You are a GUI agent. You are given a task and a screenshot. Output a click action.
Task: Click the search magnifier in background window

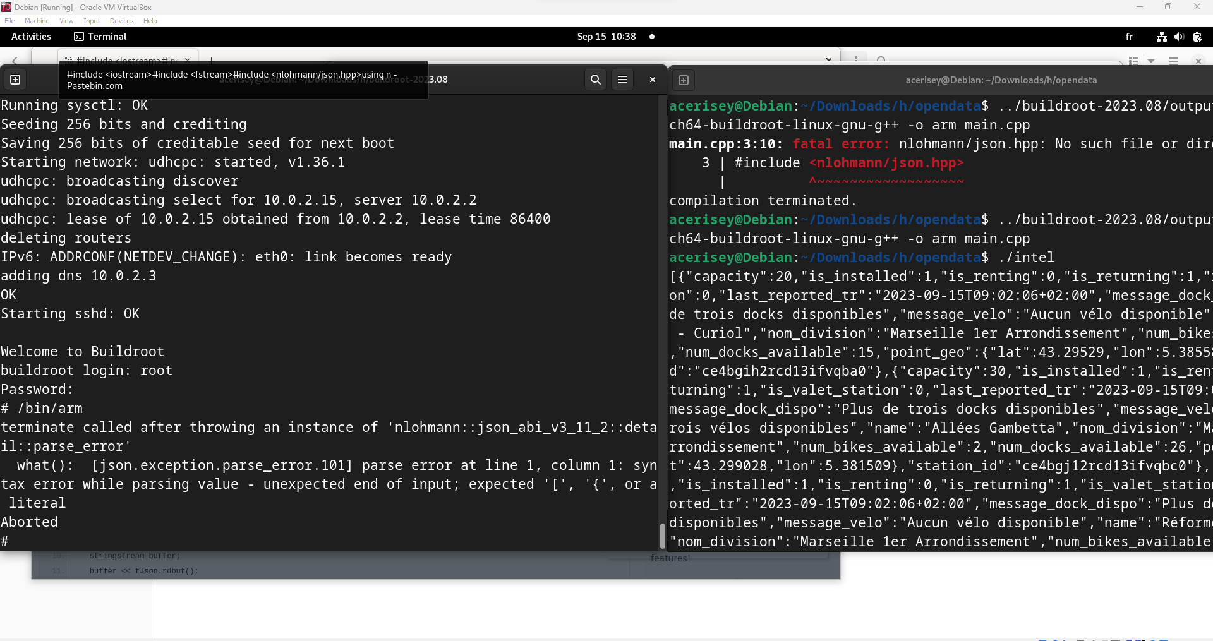(881, 60)
